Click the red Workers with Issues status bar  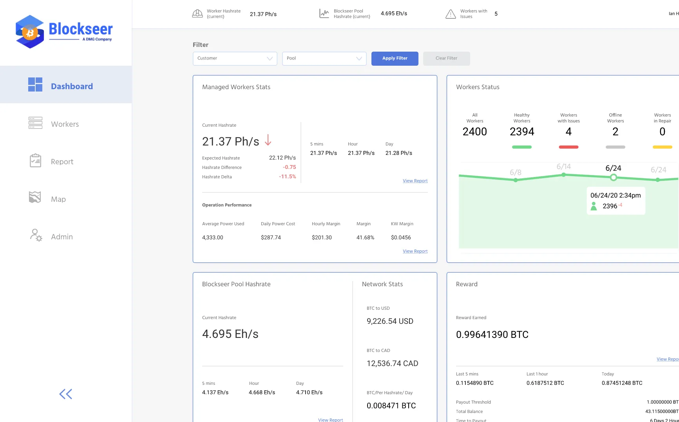coord(568,147)
